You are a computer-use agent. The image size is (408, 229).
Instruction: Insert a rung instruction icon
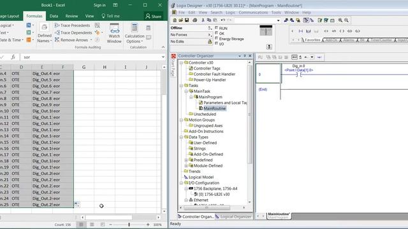point(300,31)
